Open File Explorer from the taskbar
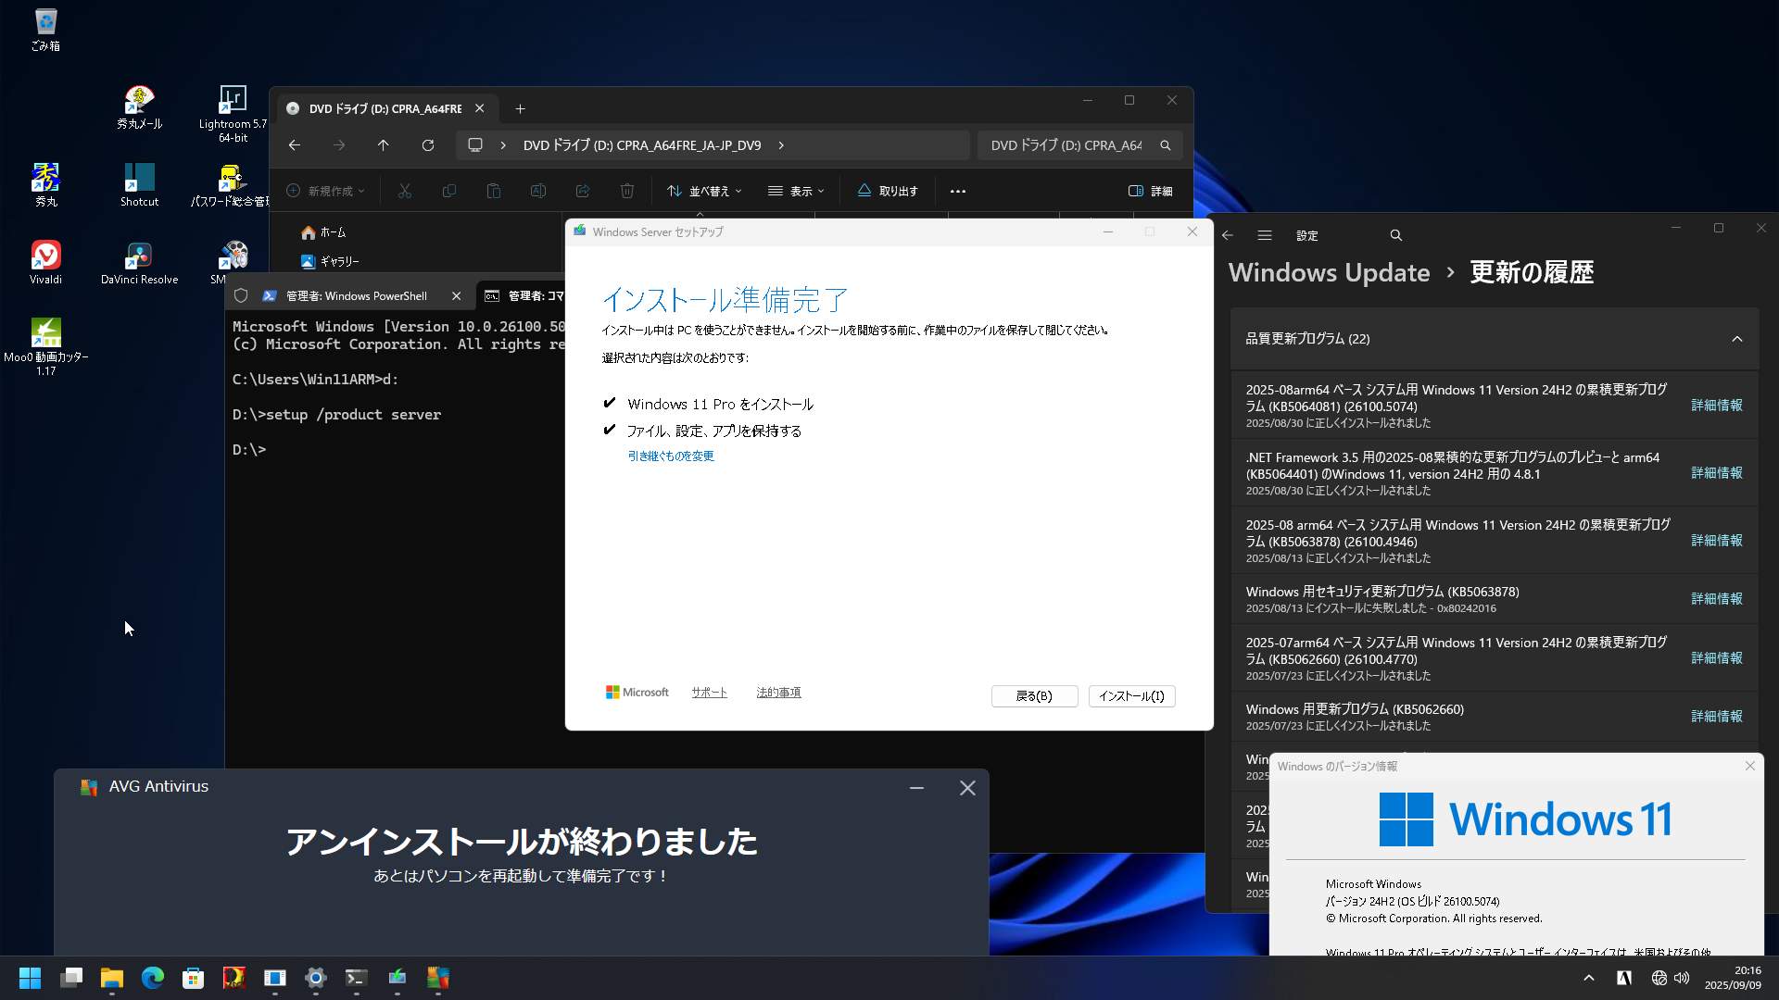Screen dimensions: 1779x1000 coord(111,978)
